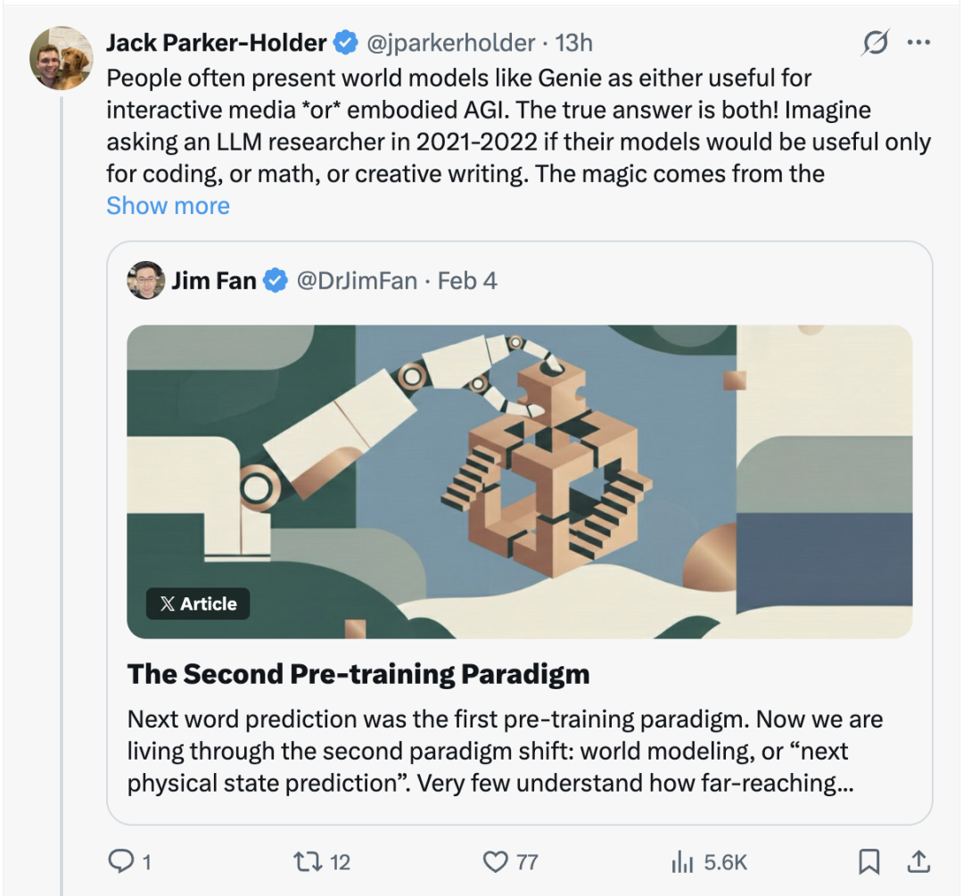Click Jim Fan's small avatar
963x896 pixels.
(146, 281)
